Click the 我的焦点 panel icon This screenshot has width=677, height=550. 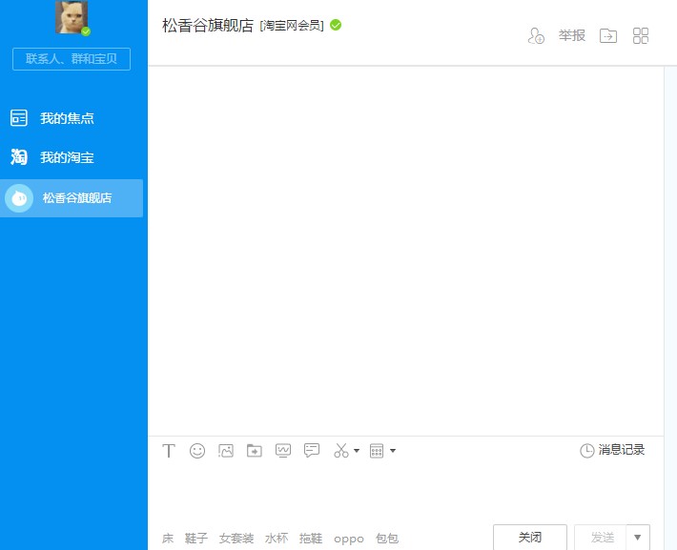pos(18,118)
